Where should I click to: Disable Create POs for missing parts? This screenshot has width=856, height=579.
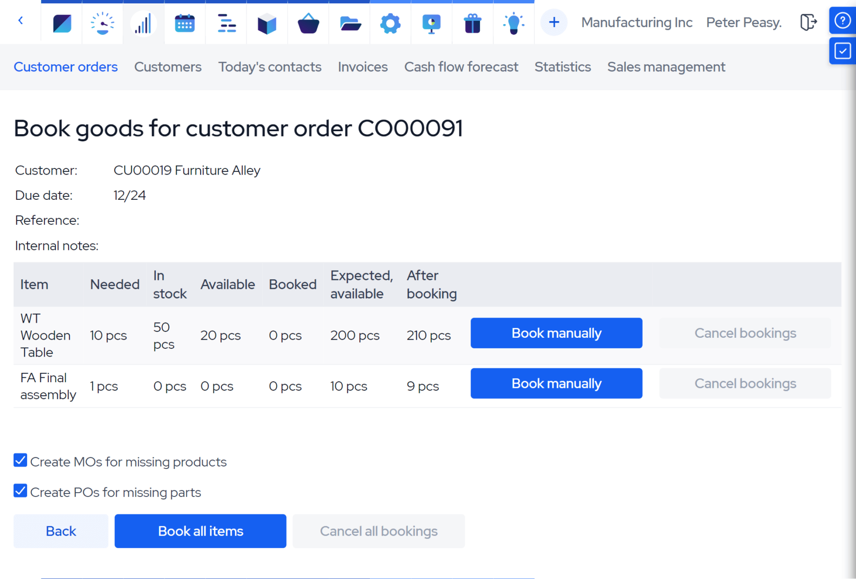tap(20, 491)
